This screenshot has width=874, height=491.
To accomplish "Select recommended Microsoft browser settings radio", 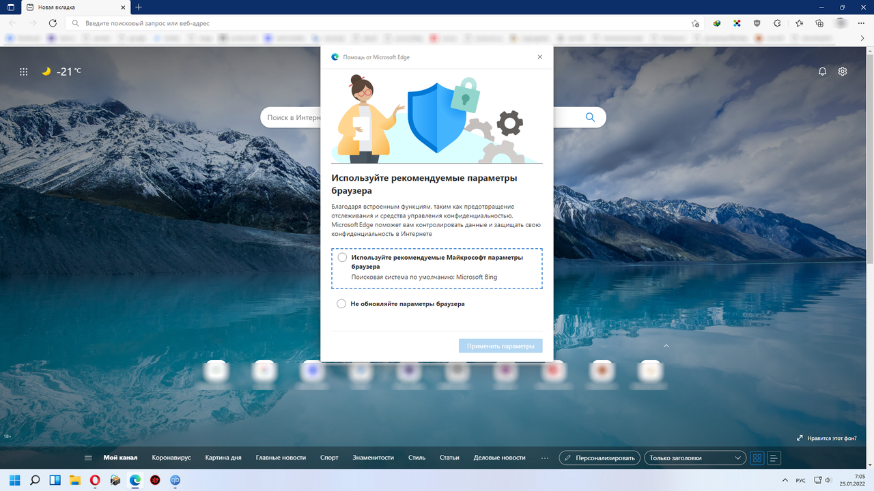I will tap(342, 258).
